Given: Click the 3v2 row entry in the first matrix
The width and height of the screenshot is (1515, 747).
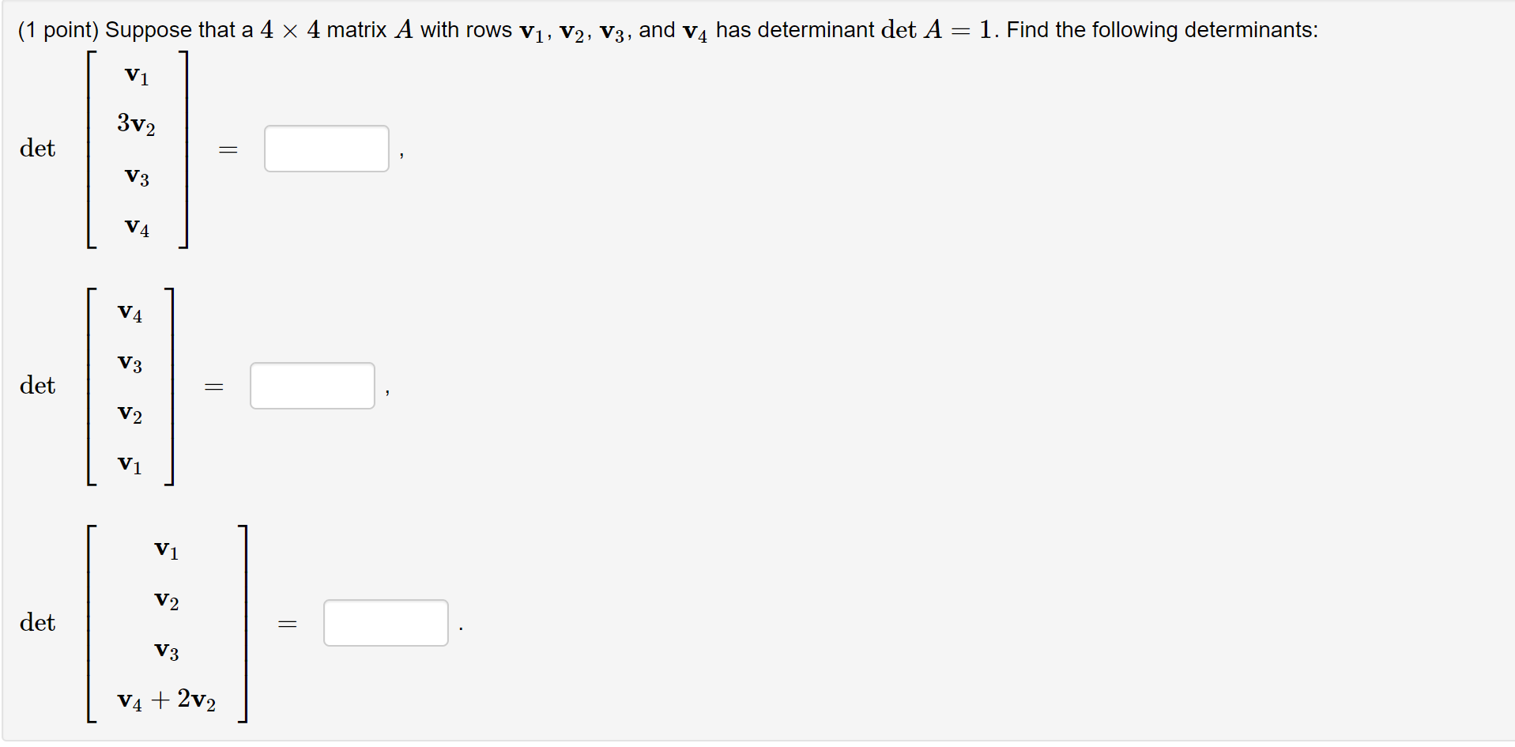Looking at the screenshot, I should [137, 124].
